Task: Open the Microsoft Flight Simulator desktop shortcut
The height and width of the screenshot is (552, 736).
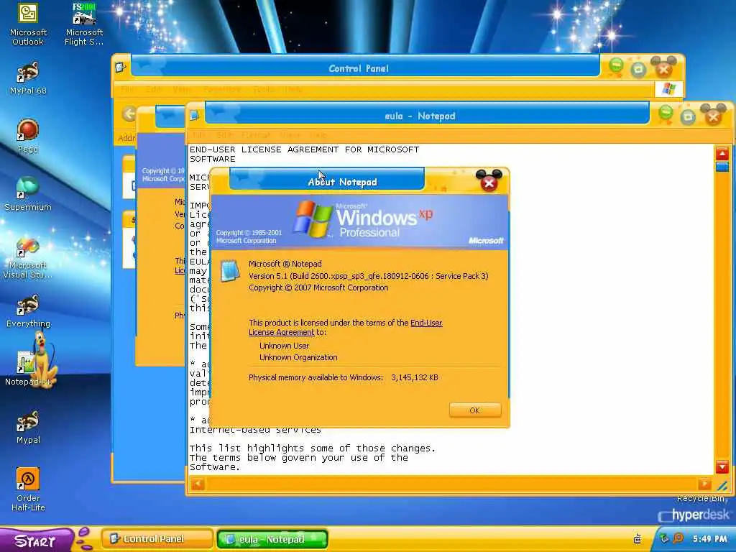Action: coord(84,24)
